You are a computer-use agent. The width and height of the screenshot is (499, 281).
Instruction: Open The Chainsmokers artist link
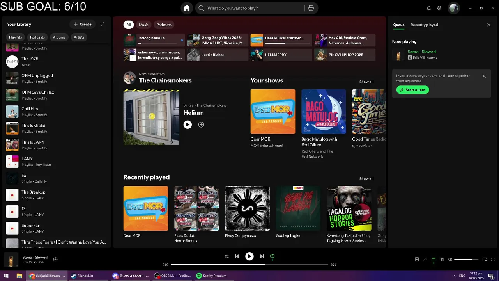[x=165, y=80]
